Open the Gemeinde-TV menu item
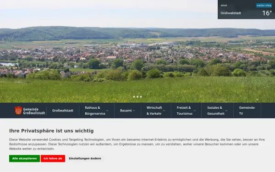 [247, 111]
